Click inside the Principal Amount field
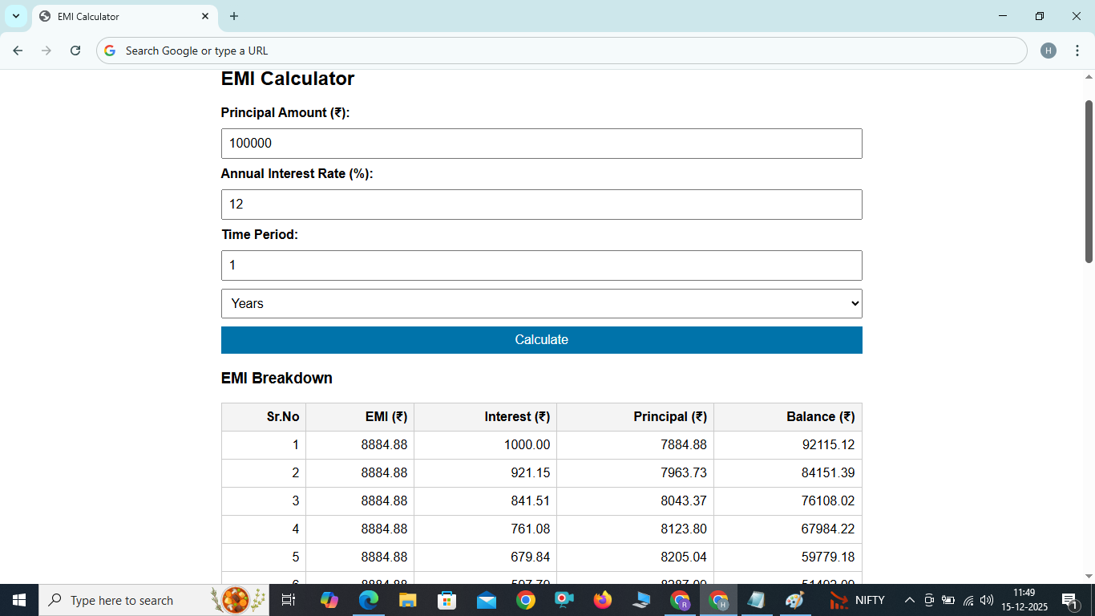 click(x=542, y=144)
